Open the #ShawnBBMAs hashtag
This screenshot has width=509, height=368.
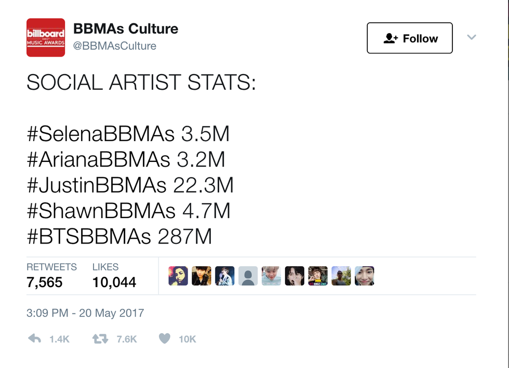(x=101, y=211)
